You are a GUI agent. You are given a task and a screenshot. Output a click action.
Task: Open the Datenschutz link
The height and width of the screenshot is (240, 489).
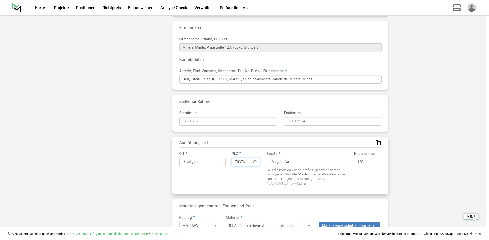159,234
